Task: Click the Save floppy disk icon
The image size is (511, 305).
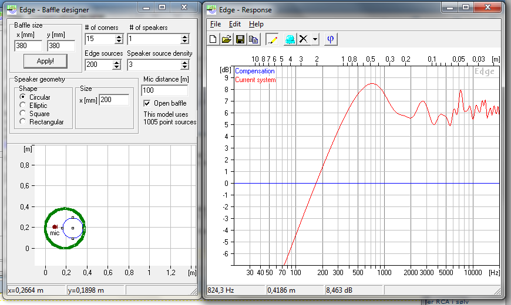Action: point(240,39)
